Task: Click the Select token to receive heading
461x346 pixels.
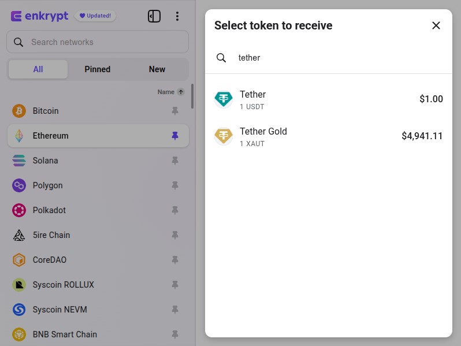Action: point(273,25)
